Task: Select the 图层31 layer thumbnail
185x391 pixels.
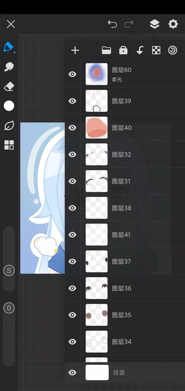Action: click(97, 181)
